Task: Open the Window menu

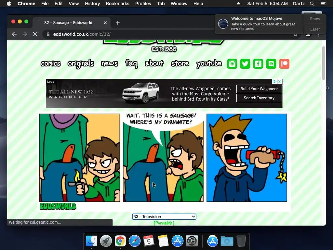Action: [x=179, y=4]
